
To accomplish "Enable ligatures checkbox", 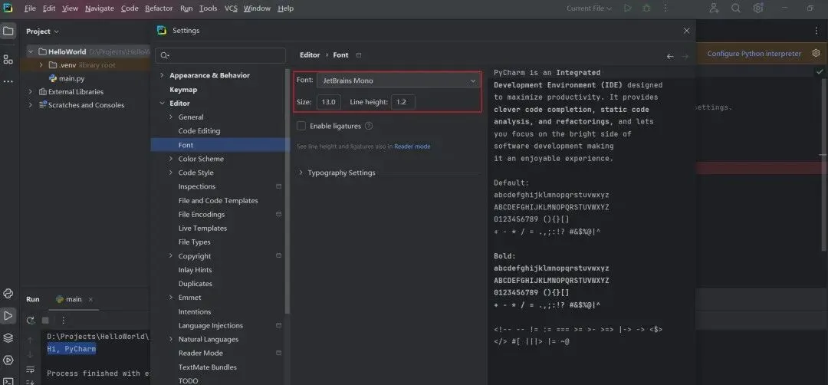I will 301,126.
